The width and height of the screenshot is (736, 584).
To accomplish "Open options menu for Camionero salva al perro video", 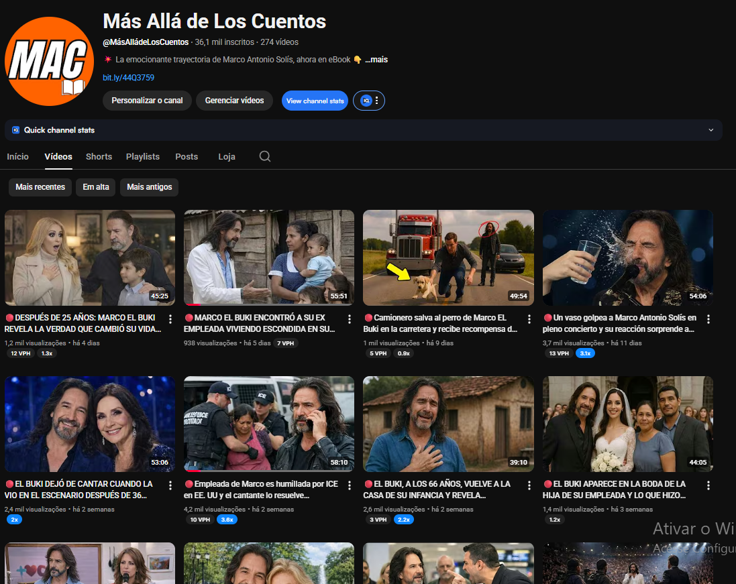I will (x=529, y=319).
